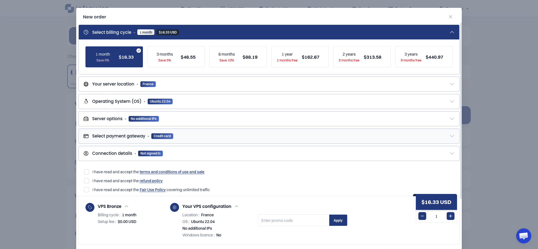Click the credit card icon for payment gateway
The height and width of the screenshot is (249, 538).
[x=86, y=136]
